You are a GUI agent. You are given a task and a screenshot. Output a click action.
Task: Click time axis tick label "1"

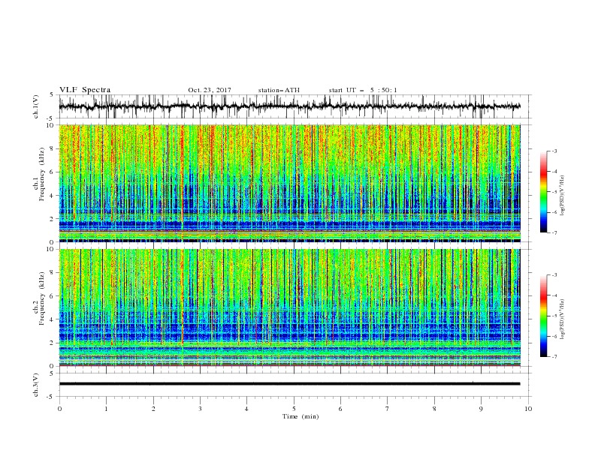pos(106,409)
